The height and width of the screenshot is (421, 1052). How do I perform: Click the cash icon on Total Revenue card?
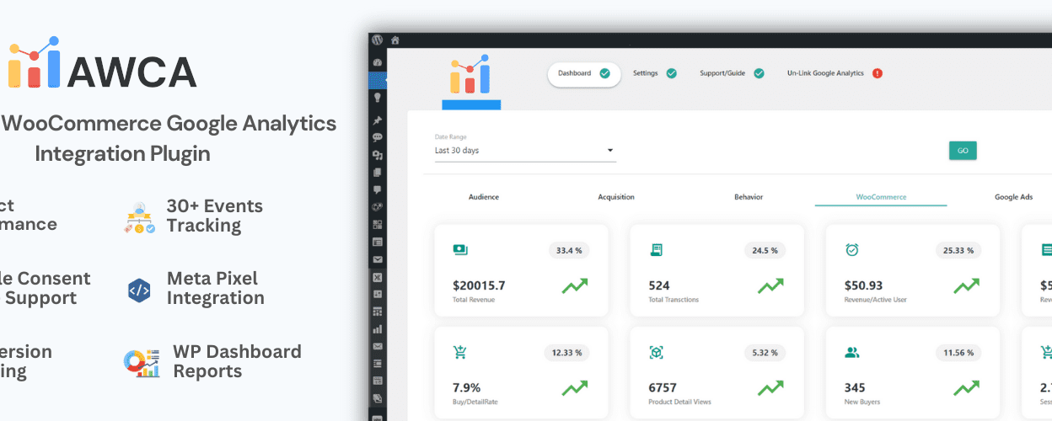click(460, 249)
